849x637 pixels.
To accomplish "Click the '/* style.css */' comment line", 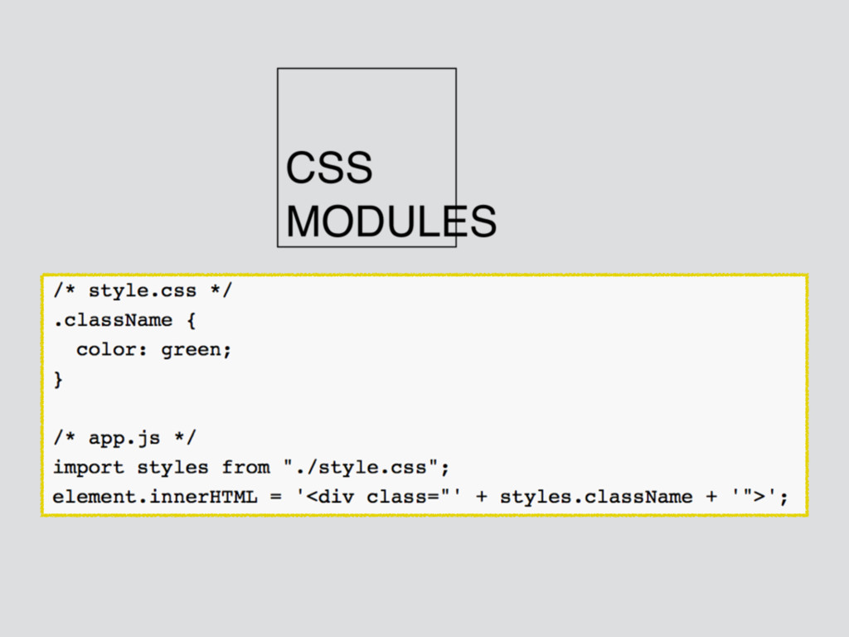I will coord(143,291).
